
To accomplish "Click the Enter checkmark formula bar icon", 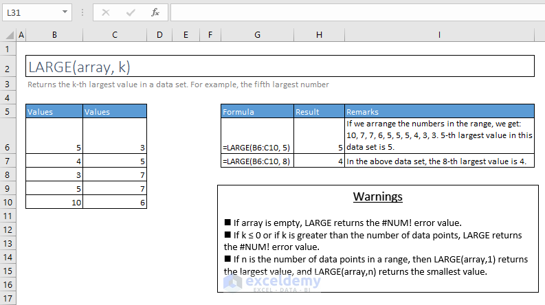I will [131, 13].
